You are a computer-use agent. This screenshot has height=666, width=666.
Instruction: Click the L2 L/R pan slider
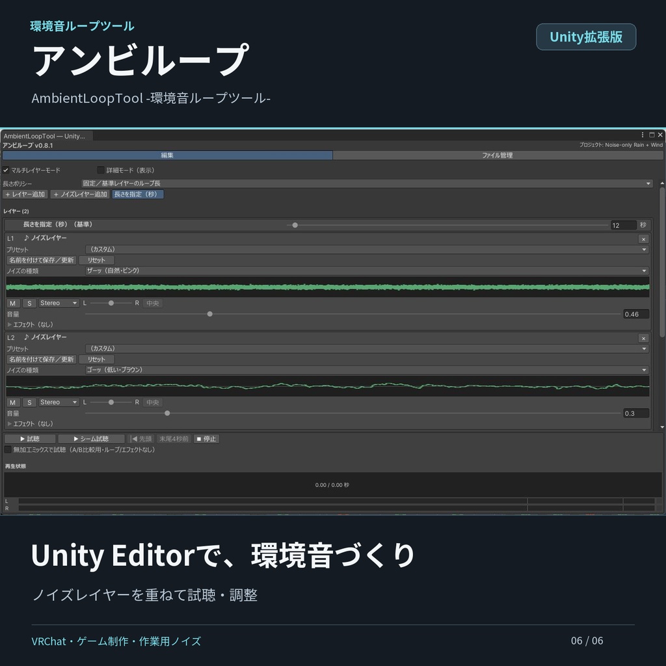(x=111, y=402)
